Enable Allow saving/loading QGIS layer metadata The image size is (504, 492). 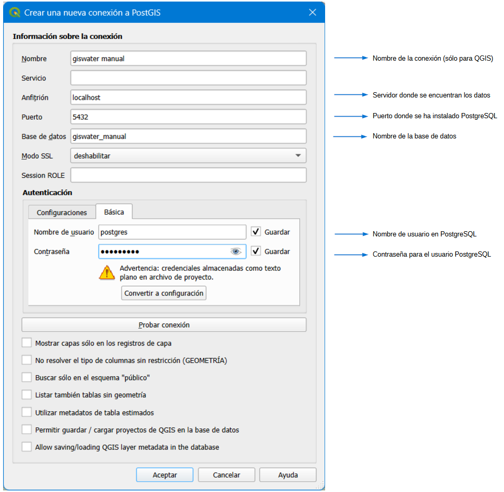pyautogui.click(x=26, y=447)
